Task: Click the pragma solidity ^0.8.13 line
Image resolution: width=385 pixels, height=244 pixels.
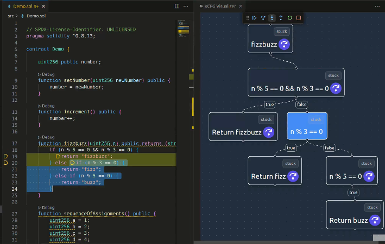Action: click(x=61, y=36)
